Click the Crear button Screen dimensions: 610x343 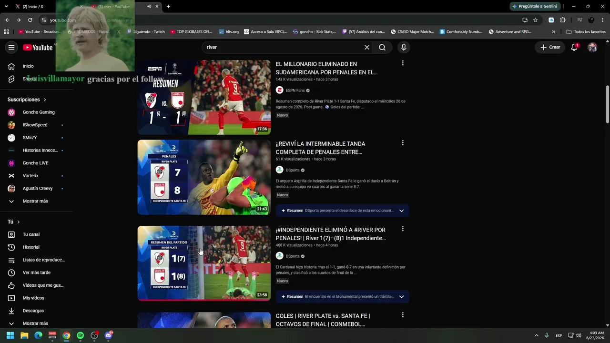tap(550, 47)
